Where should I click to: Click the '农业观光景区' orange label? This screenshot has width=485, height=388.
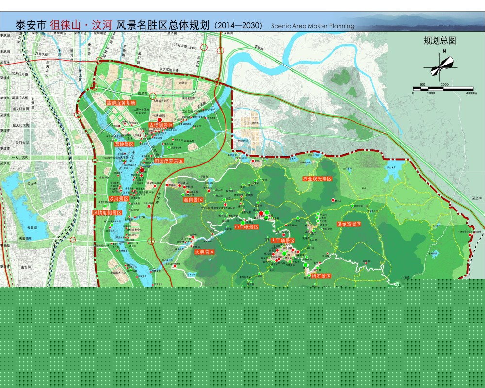click(x=317, y=179)
